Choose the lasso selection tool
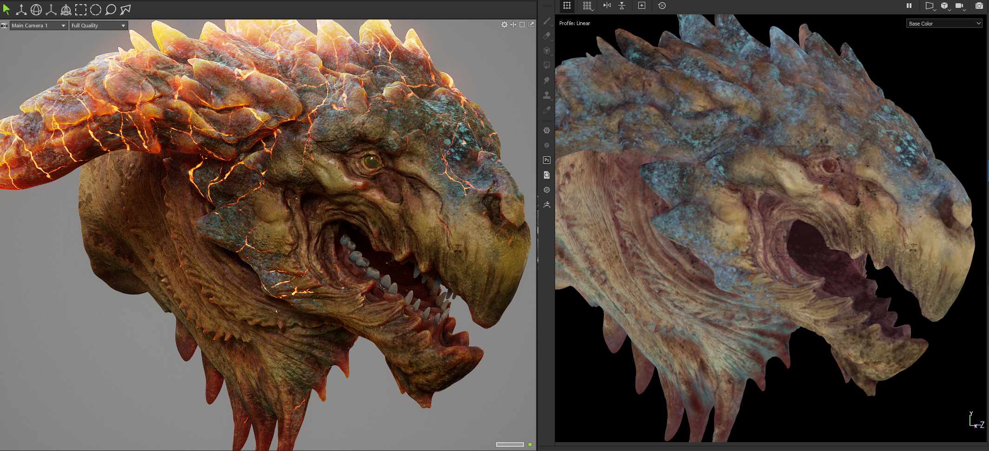Screen dimensions: 989x451 click(x=111, y=9)
